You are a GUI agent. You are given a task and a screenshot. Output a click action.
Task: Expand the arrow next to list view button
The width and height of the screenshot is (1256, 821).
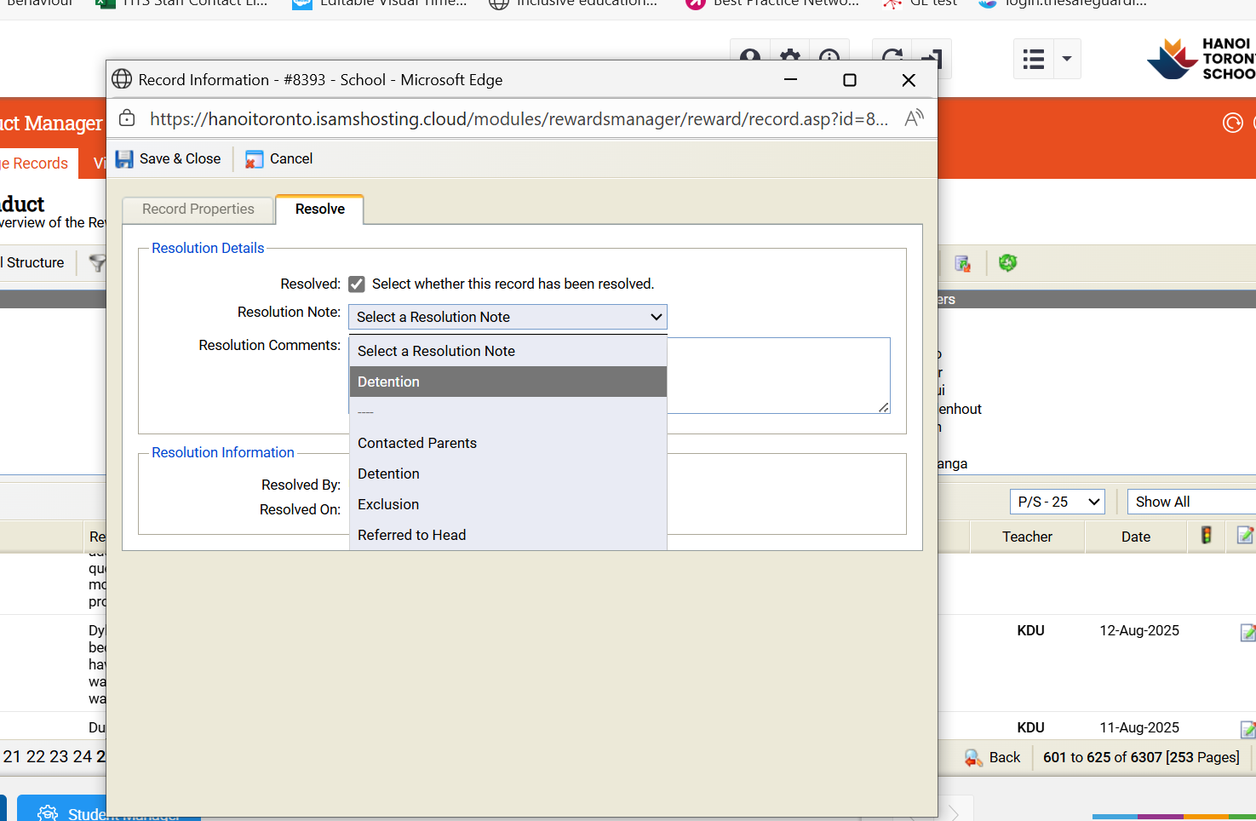tap(1066, 60)
